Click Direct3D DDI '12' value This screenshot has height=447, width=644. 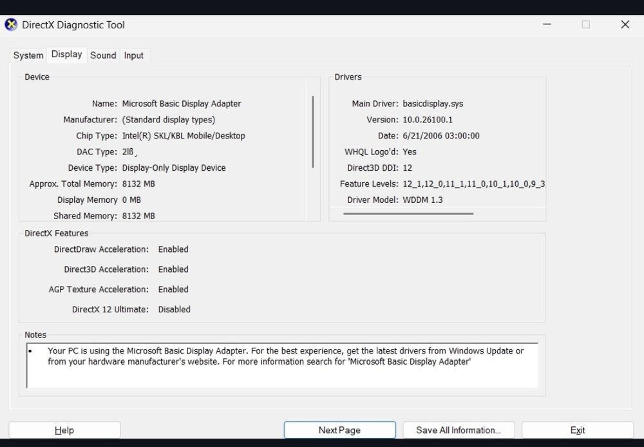point(408,167)
